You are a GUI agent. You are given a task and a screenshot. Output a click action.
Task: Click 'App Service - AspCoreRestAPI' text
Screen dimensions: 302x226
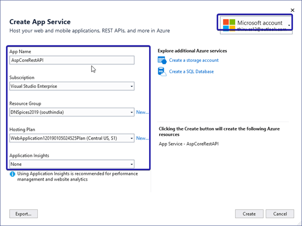click(189, 144)
